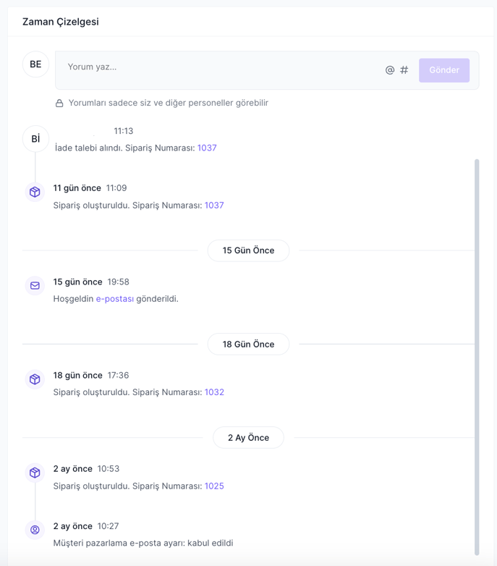Open the order number 1025 link
The image size is (497, 566).
pos(214,486)
